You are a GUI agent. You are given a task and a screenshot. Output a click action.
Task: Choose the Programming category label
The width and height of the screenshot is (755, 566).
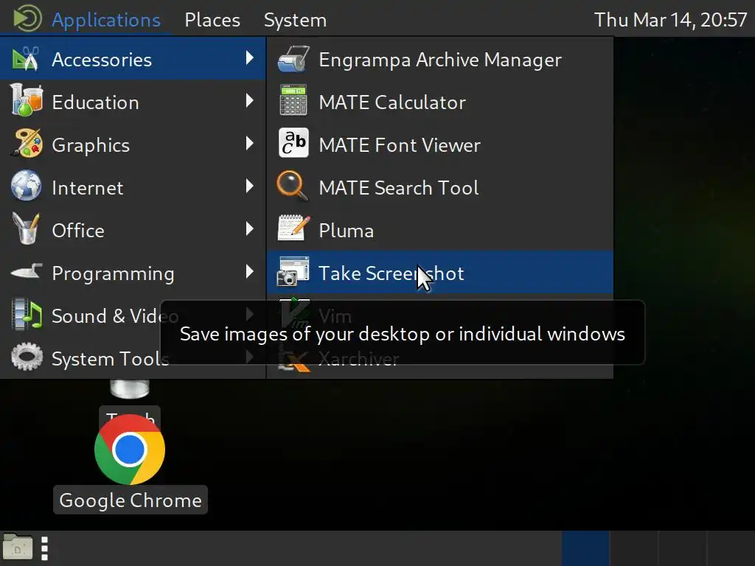click(x=113, y=273)
